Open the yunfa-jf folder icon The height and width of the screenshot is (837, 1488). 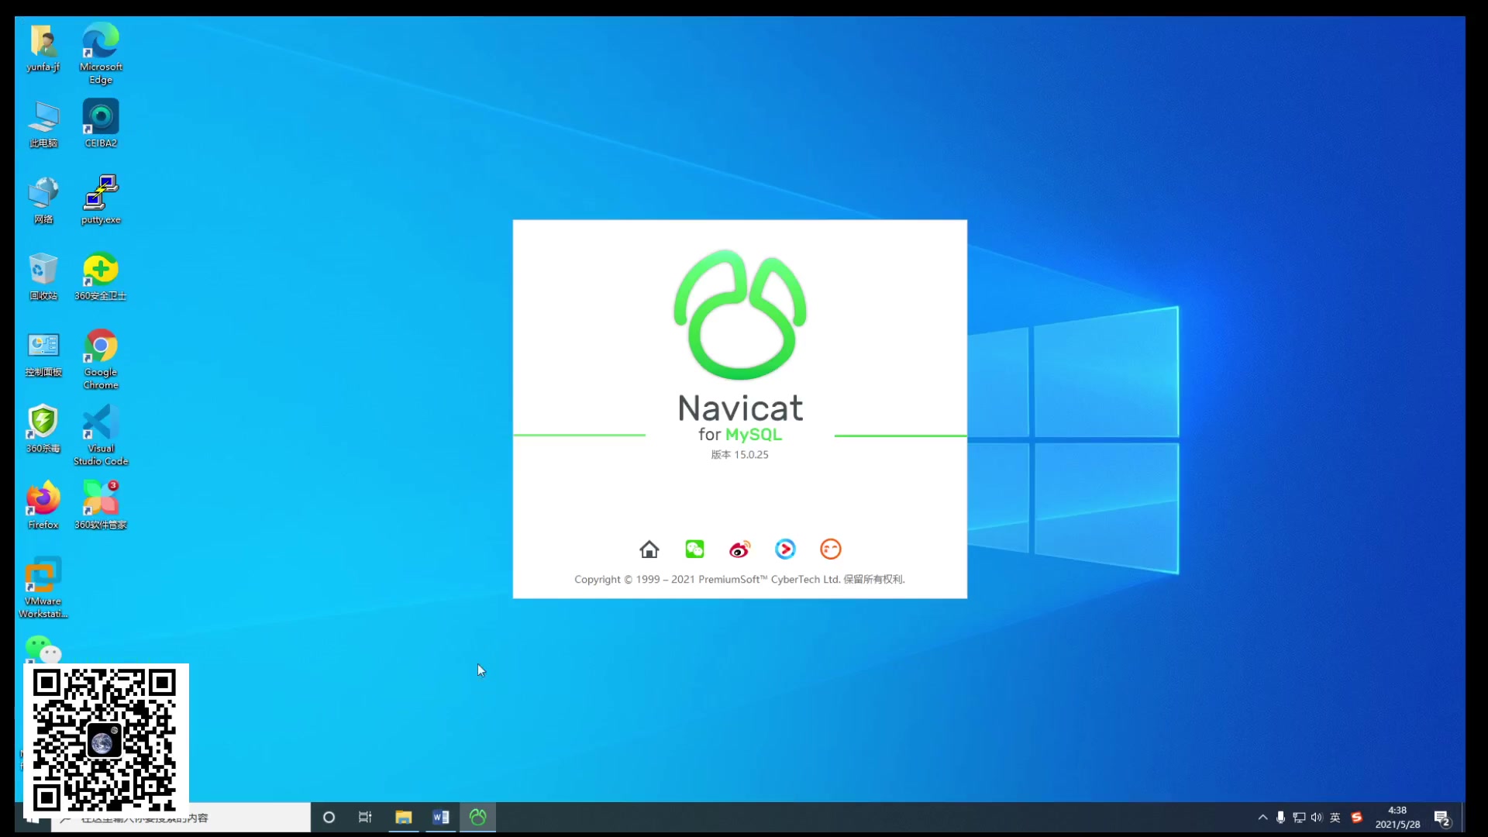click(x=43, y=47)
